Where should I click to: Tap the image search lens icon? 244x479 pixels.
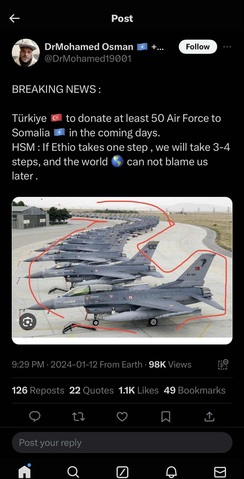pyautogui.click(x=28, y=322)
